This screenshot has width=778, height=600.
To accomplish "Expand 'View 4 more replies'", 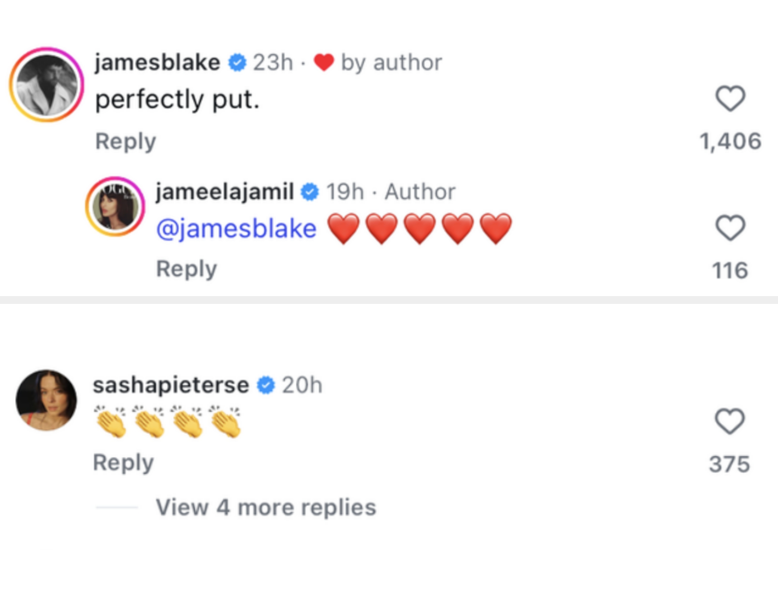I will [x=266, y=507].
